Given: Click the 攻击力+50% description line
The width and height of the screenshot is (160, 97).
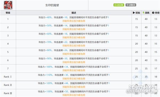Looking at the screenshot, I should [74, 26].
